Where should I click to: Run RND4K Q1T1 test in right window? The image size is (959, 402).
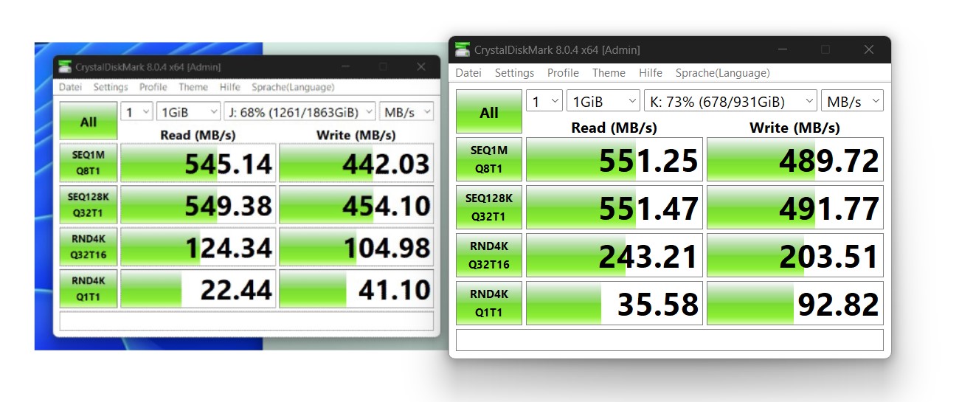tap(489, 303)
